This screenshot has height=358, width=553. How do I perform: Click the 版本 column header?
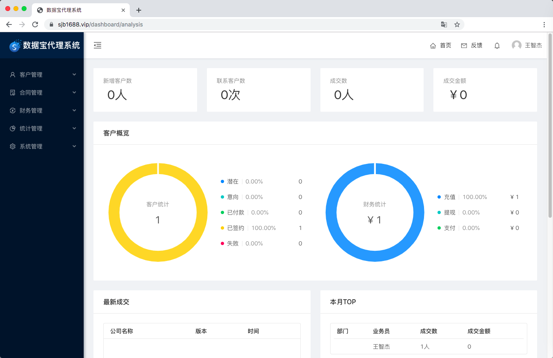pyautogui.click(x=201, y=331)
